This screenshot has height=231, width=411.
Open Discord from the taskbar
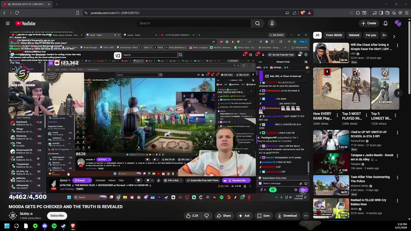click(x=45, y=226)
